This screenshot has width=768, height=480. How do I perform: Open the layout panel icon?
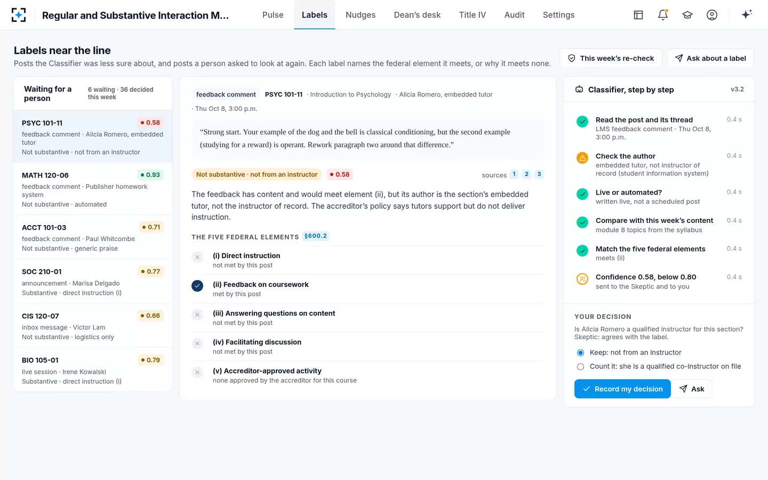[x=638, y=15]
